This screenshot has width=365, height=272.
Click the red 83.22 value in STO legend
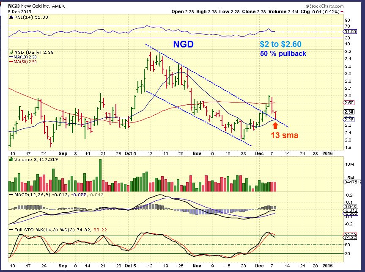(x=100, y=230)
